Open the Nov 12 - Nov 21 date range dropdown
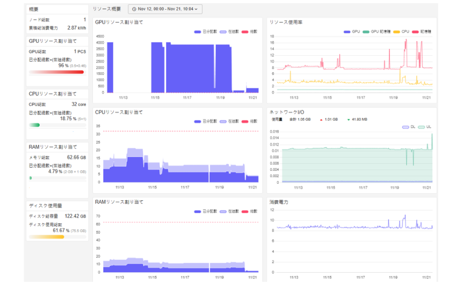The width and height of the screenshot is (462, 285). 165,9
